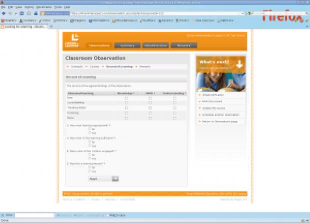Open the View Source menu in Web Developer toolbar

click(x=203, y=21)
